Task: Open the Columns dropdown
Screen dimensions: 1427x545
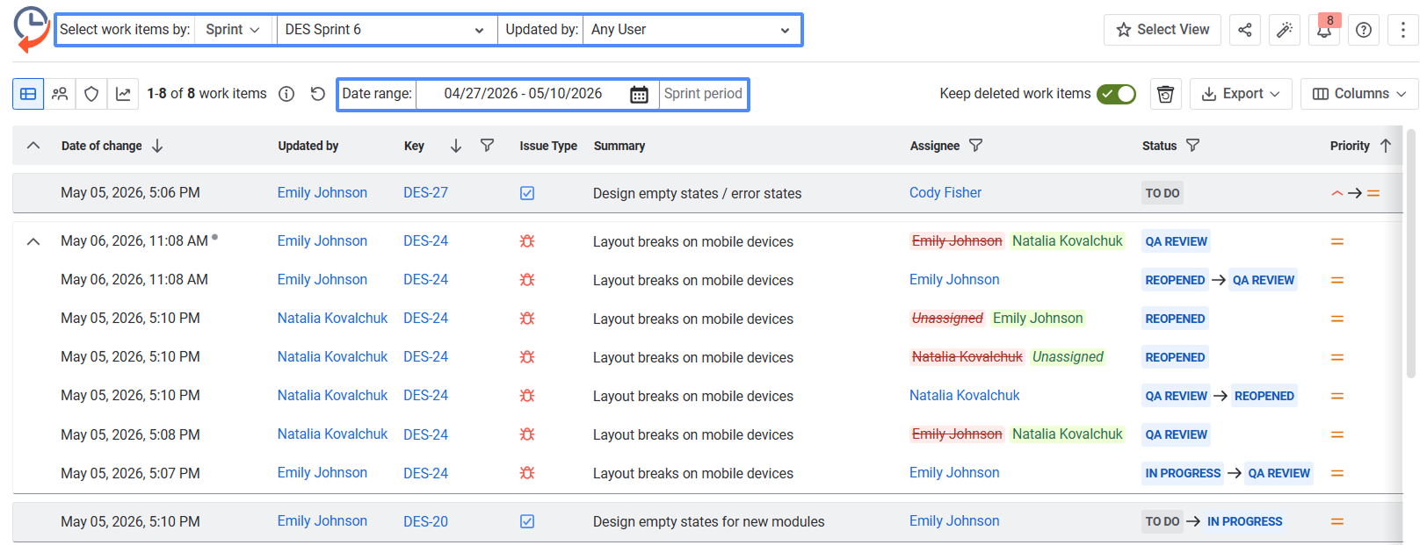Action: point(1359,94)
